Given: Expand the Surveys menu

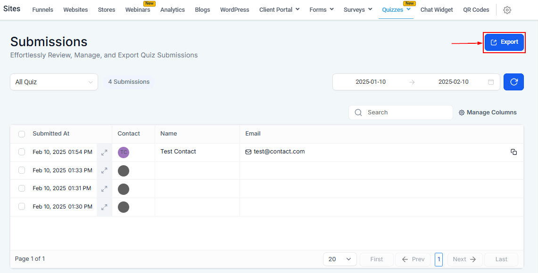Looking at the screenshot, I should (358, 9).
